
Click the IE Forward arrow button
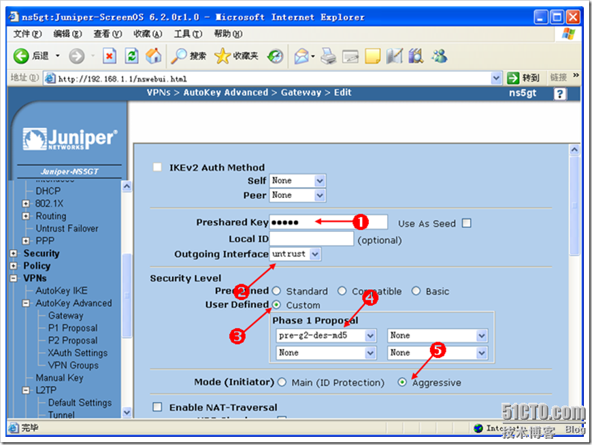click(77, 56)
